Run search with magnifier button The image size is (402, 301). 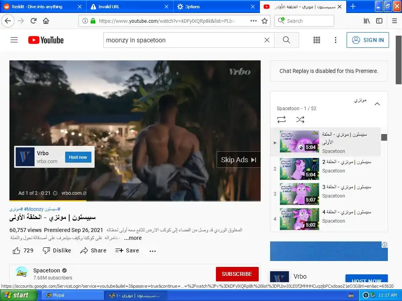click(286, 40)
